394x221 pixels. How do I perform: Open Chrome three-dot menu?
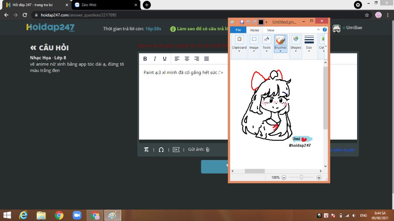(x=388, y=15)
